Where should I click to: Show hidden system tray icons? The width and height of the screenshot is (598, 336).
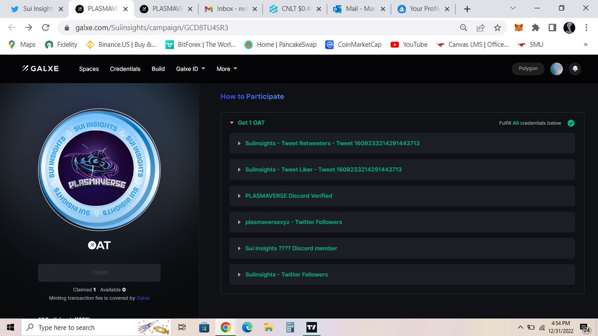tap(520, 328)
